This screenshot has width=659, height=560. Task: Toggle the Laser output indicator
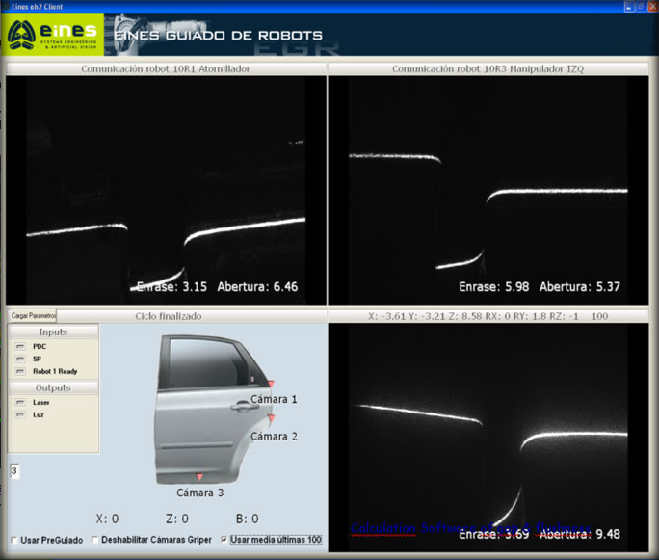[x=20, y=402]
